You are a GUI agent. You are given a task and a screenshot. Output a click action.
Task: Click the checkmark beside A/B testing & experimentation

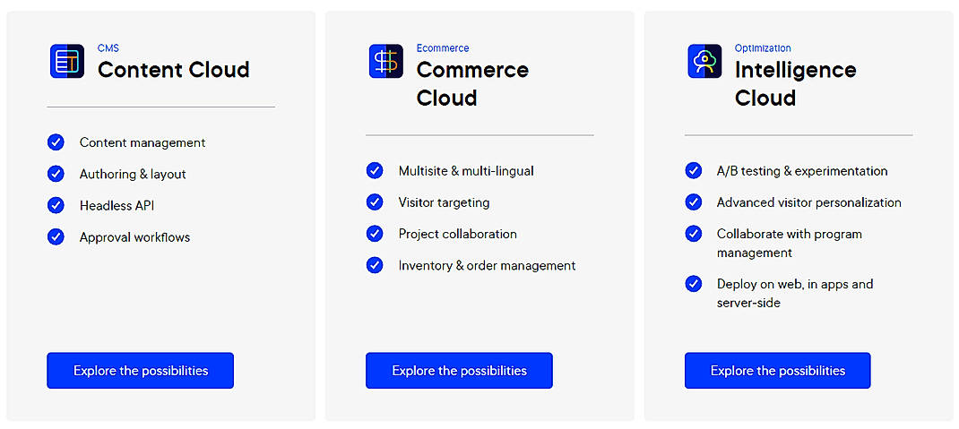point(694,170)
